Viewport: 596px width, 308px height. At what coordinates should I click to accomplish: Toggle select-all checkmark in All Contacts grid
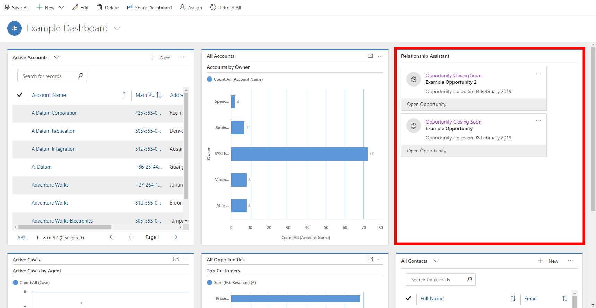pyautogui.click(x=408, y=298)
